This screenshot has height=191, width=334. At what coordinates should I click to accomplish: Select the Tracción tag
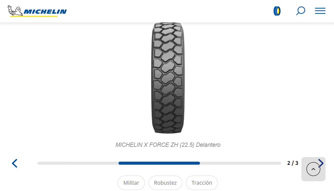coord(202,183)
